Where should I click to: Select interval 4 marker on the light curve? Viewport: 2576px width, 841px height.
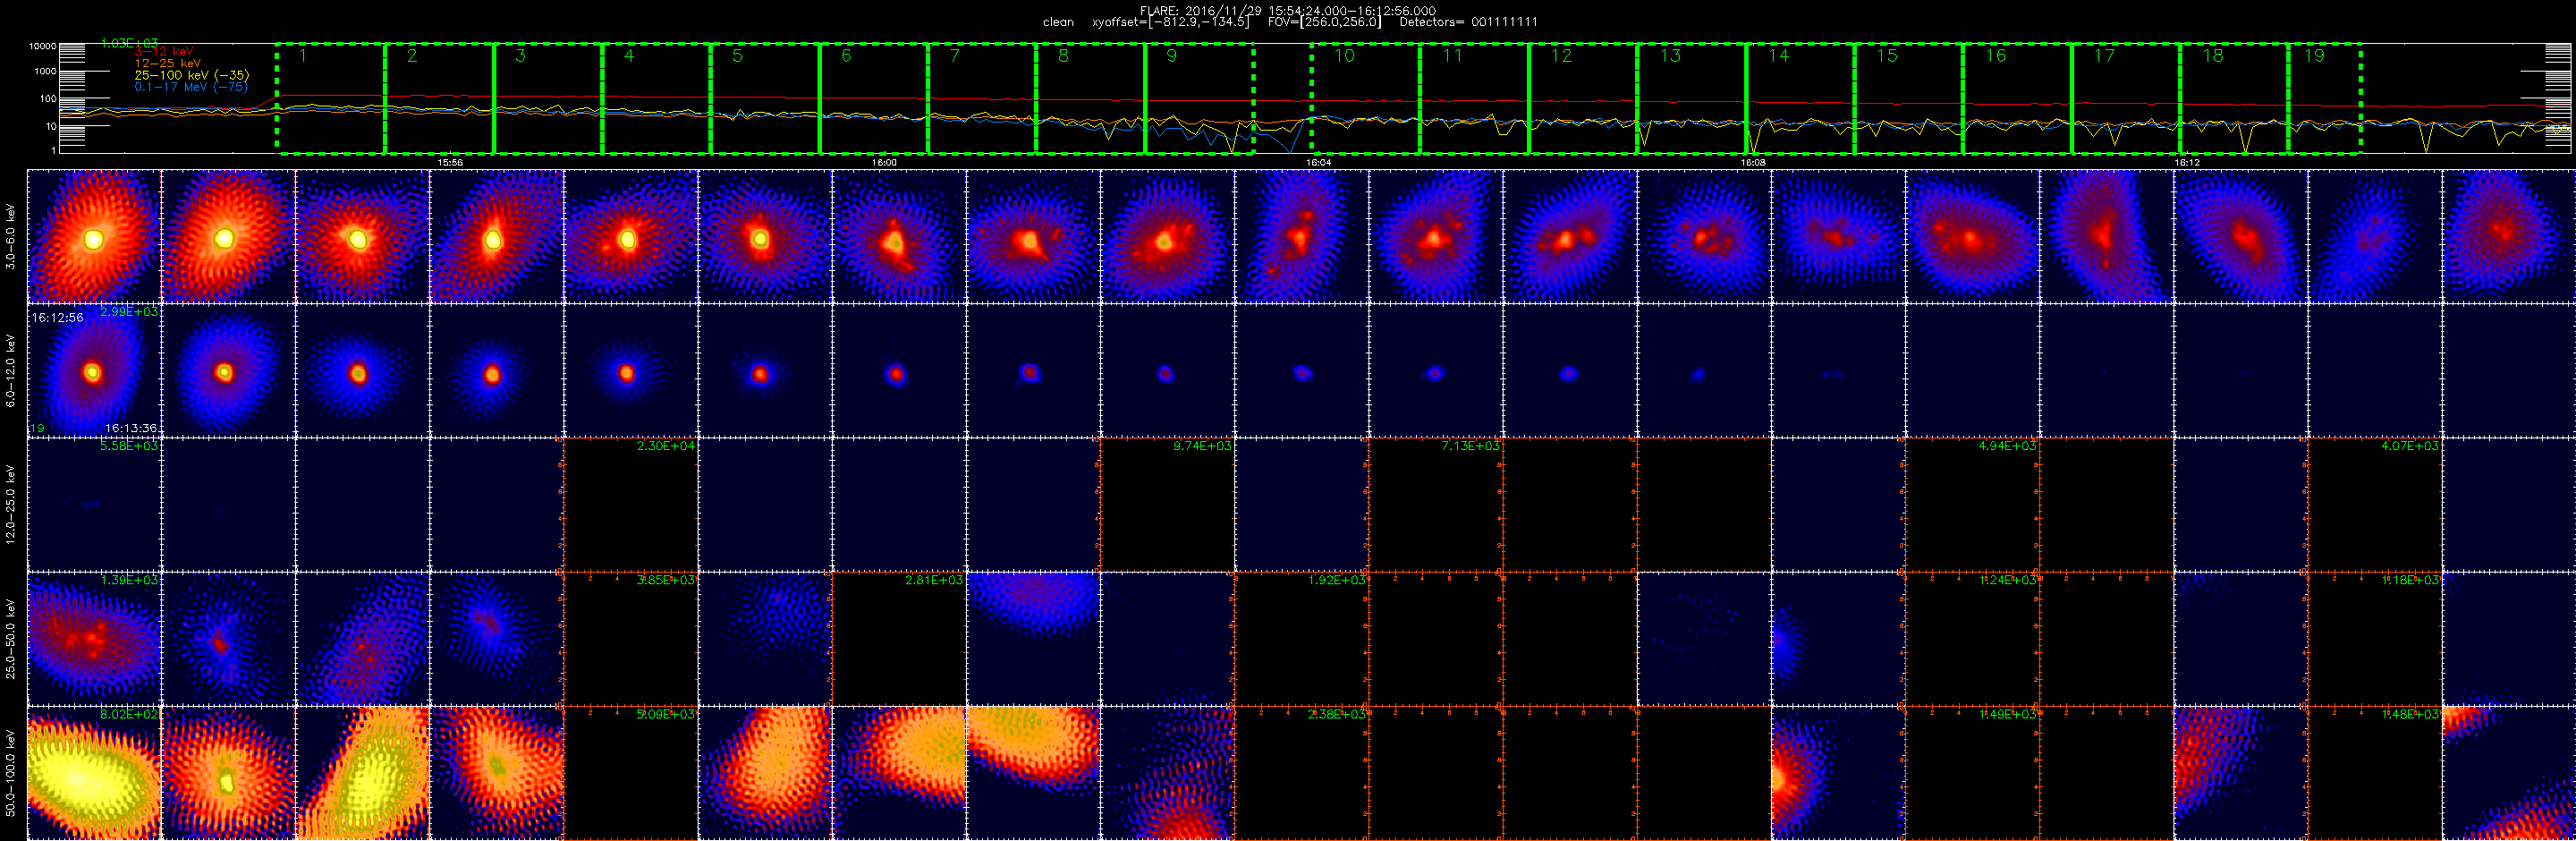click(x=629, y=56)
